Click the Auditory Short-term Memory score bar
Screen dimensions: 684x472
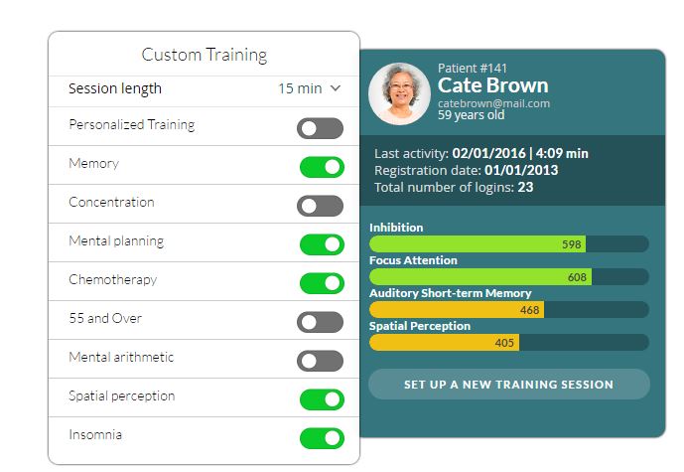[x=508, y=310]
